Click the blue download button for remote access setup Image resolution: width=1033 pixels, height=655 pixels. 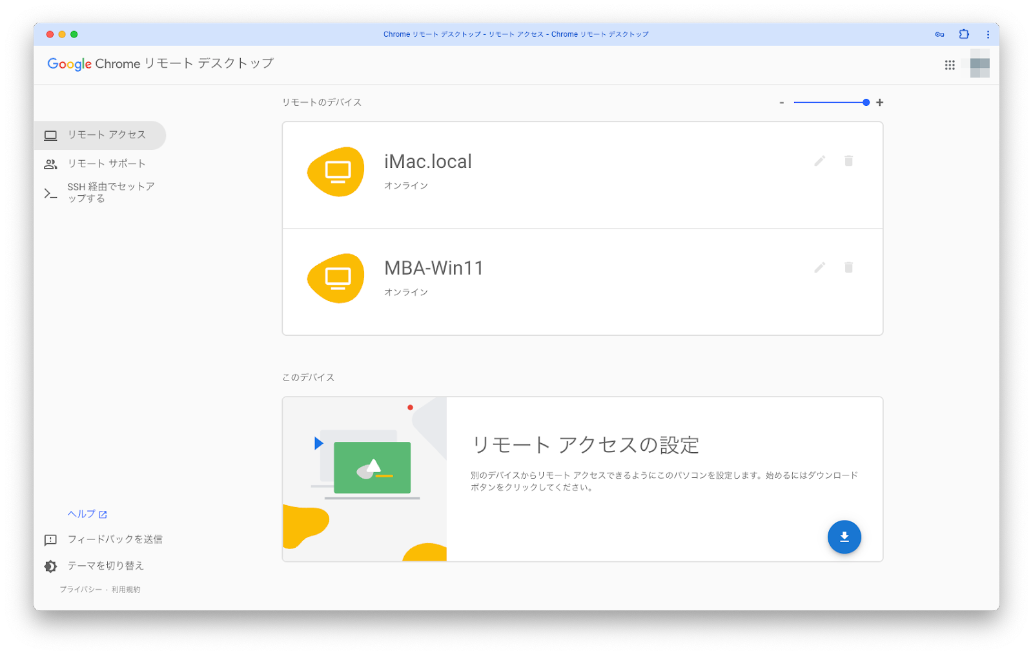click(x=844, y=537)
